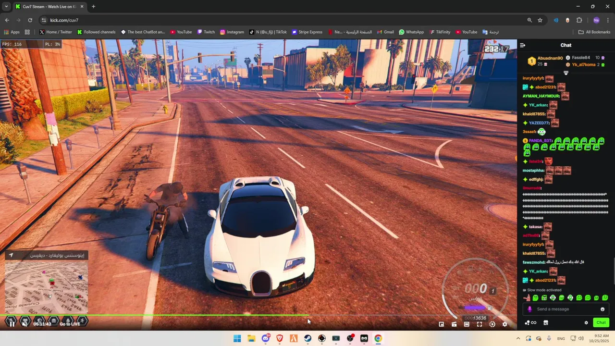The width and height of the screenshot is (615, 346).
Task: Open Chrome profile avatar
Action: (596, 20)
